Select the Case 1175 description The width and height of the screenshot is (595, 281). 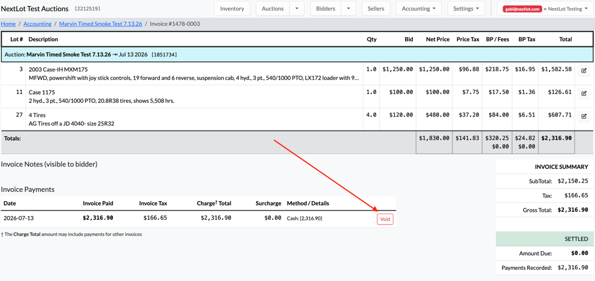pyautogui.click(x=42, y=92)
